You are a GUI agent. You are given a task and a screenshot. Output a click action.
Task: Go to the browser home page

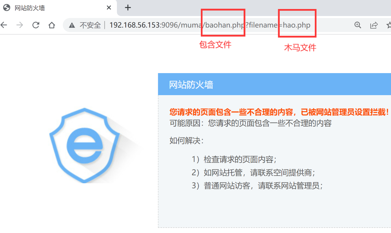coord(51,25)
